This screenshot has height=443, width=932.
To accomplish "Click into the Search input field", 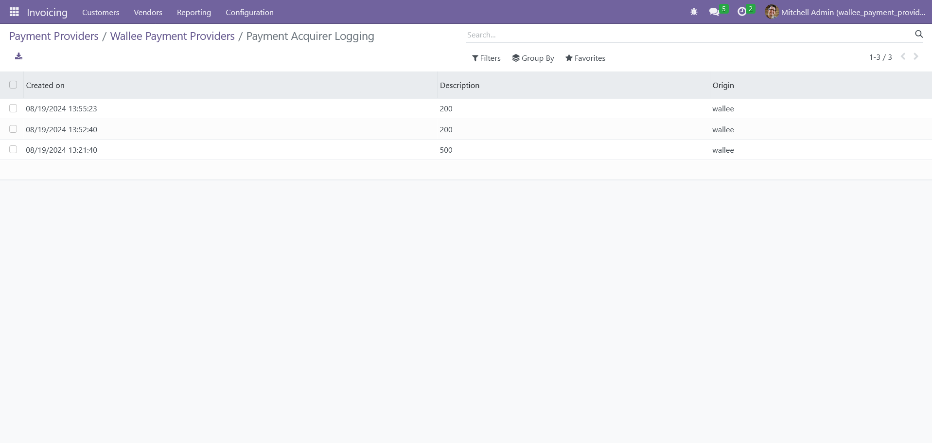I will [x=688, y=35].
